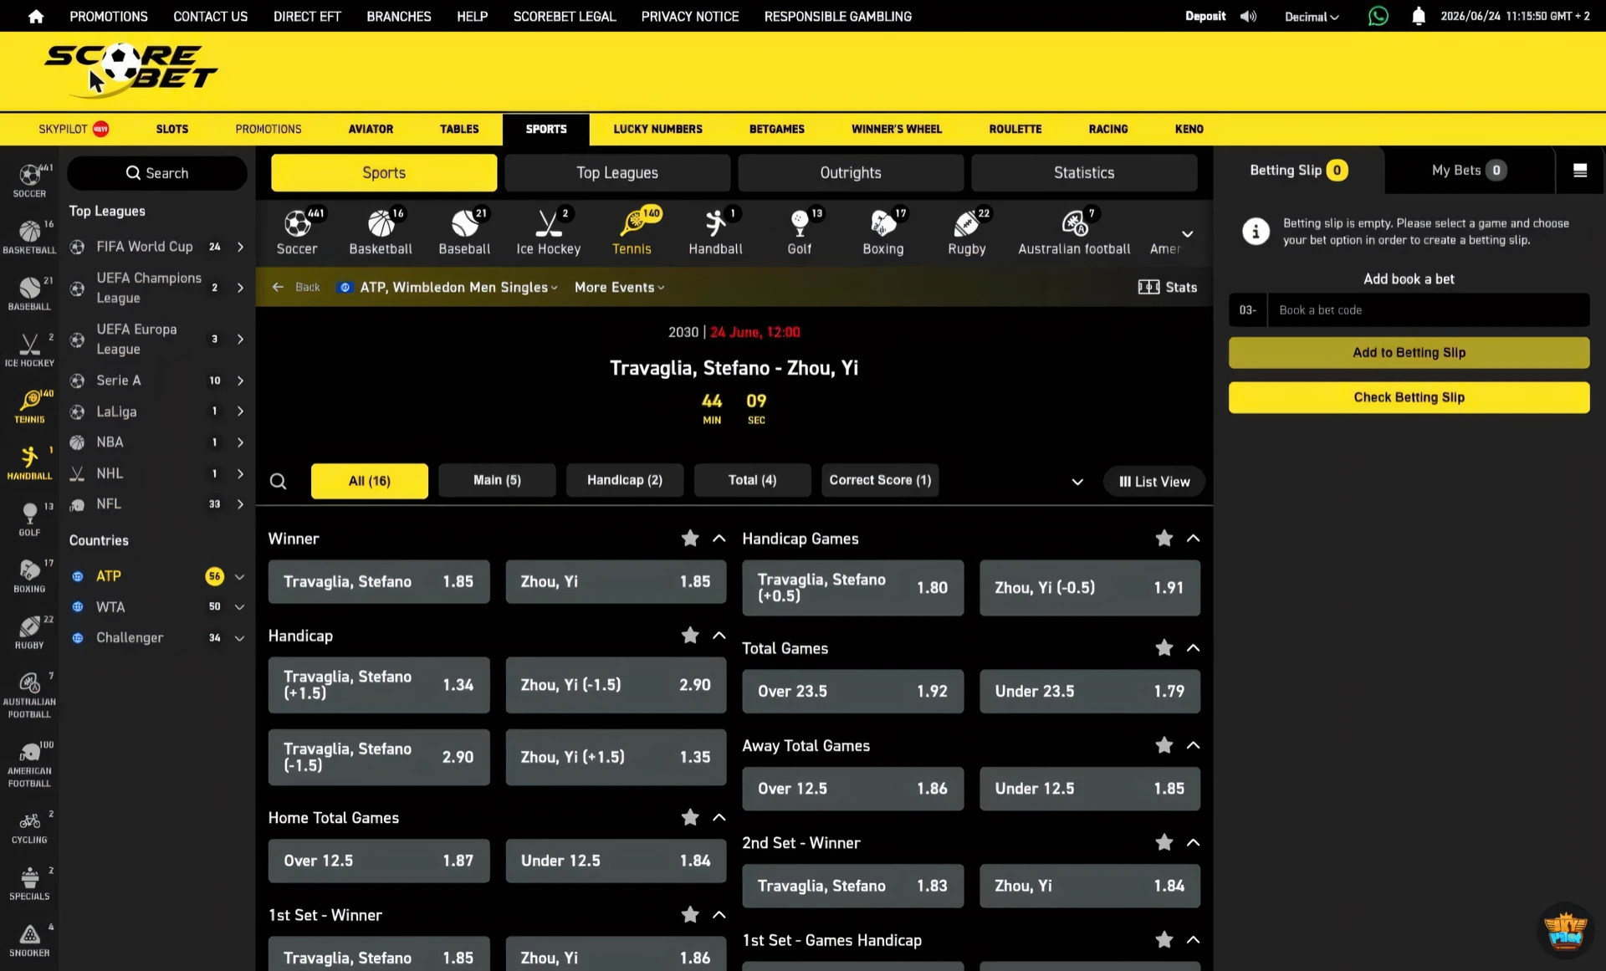Click Add to Betting Slip button
1606x971 pixels.
[x=1409, y=352]
